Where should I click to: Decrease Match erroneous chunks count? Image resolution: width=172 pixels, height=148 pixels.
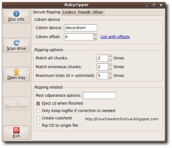[x=110, y=68]
